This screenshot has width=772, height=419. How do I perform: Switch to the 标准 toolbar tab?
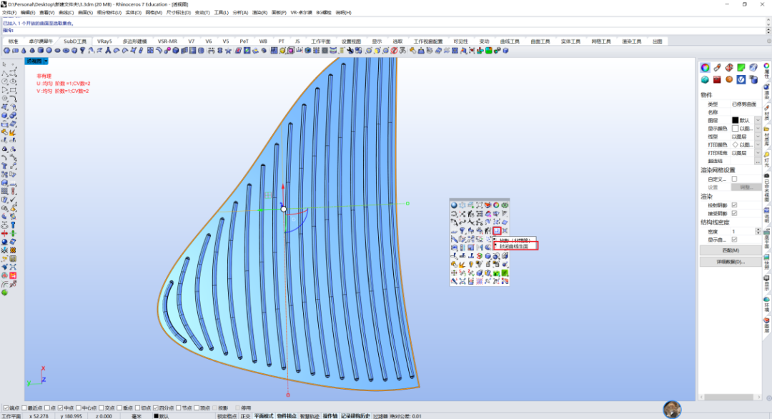[14, 42]
